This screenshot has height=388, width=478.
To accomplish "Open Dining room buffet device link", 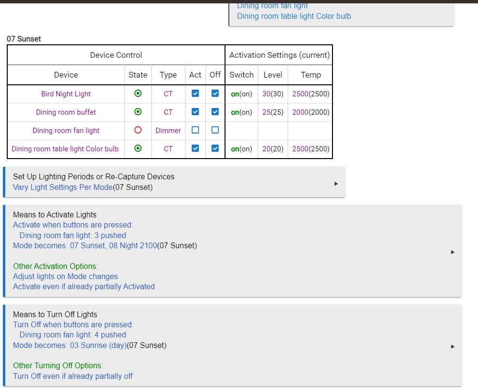I will 66,112.
